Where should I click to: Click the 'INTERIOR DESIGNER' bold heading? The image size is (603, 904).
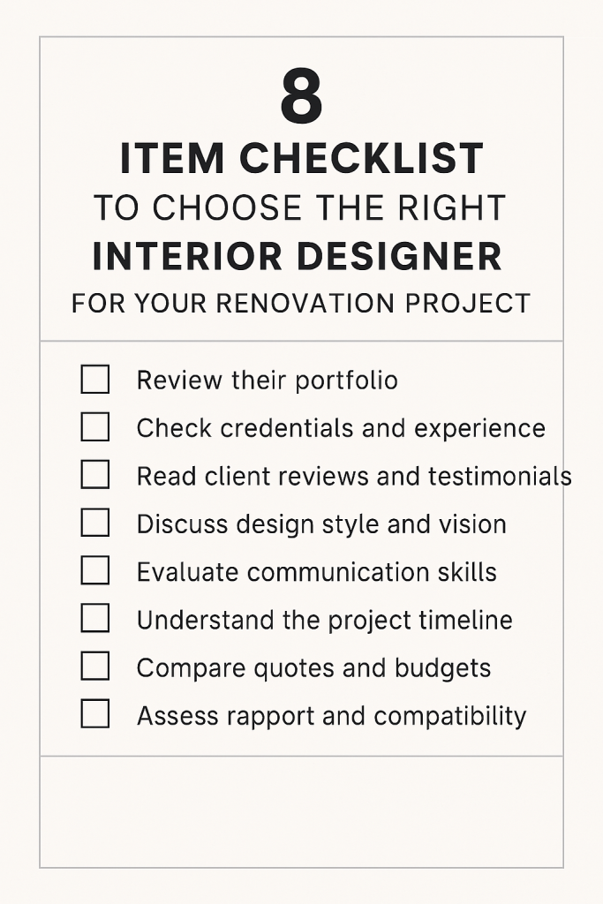point(298,256)
